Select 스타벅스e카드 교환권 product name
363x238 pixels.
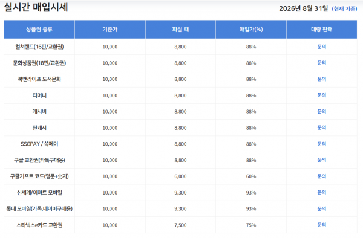pyautogui.click(x=39, y=225)
